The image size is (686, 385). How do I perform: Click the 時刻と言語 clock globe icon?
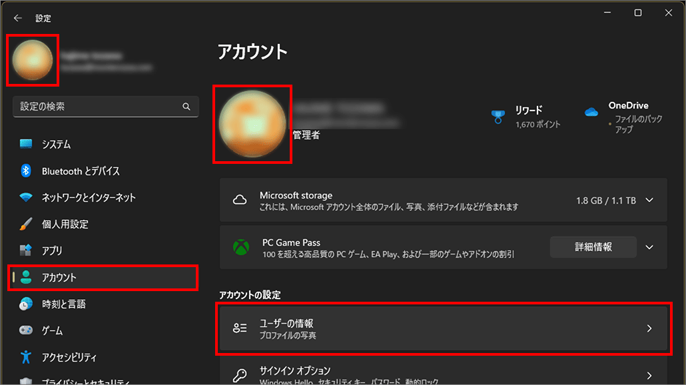26,304
